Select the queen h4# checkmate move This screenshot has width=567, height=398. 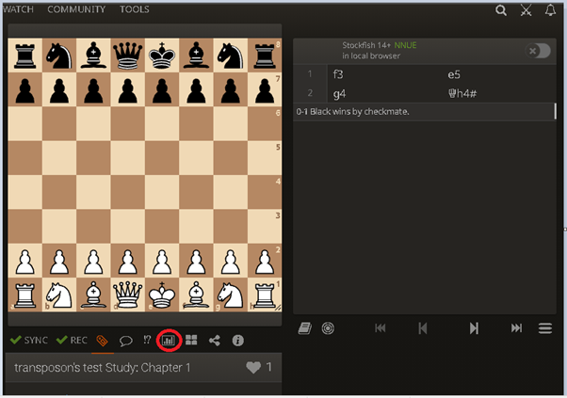(x=462, y=94)
